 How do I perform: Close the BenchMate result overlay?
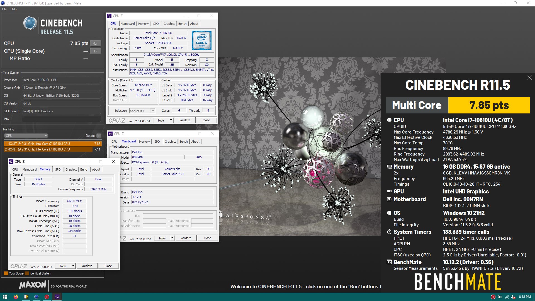tap(529, 78)
